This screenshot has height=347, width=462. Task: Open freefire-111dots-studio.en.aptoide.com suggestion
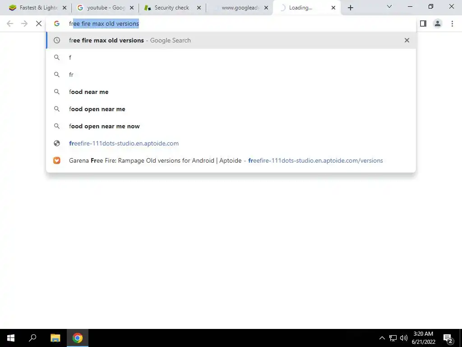[231, 143]
